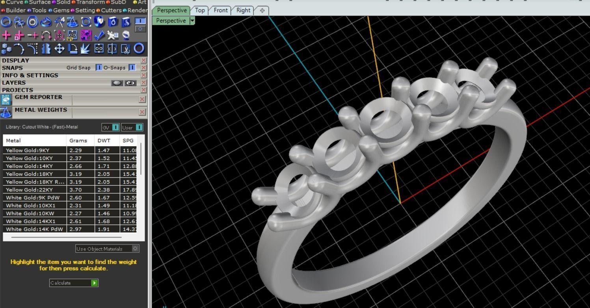Switch to the Front viewport tab
Viewport: 590px width, 308px height.
click(220, 10)
